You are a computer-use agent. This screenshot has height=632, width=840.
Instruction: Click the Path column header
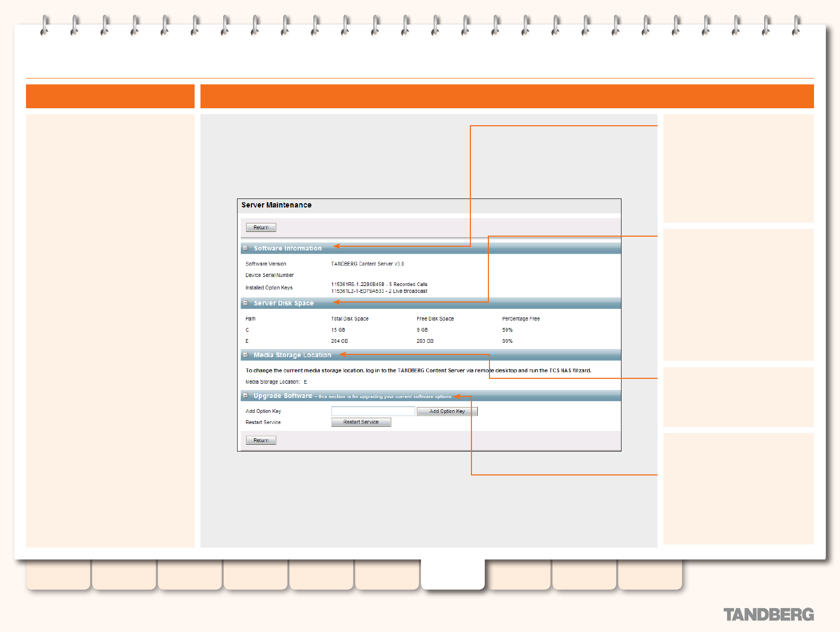[x=250, y=319]
